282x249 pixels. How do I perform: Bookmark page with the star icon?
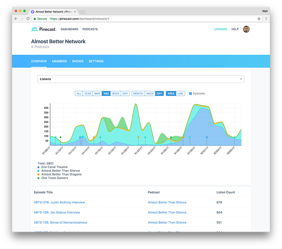(259, 19)
